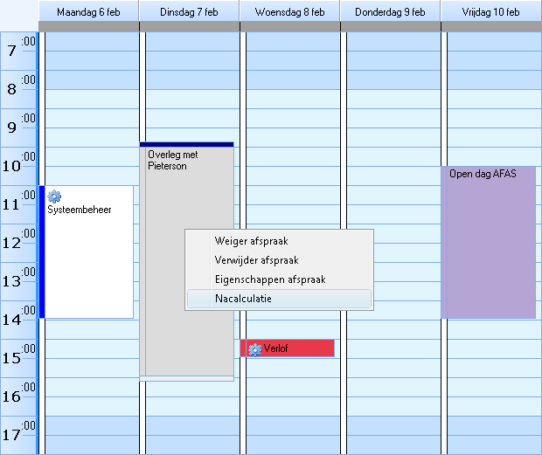Click Nacalculatie in the context menu

pyautogui.click(x=279, y=299)
